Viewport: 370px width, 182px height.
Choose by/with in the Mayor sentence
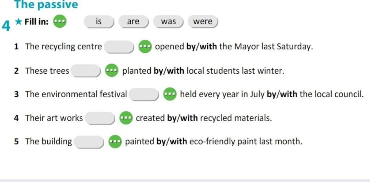202,47
